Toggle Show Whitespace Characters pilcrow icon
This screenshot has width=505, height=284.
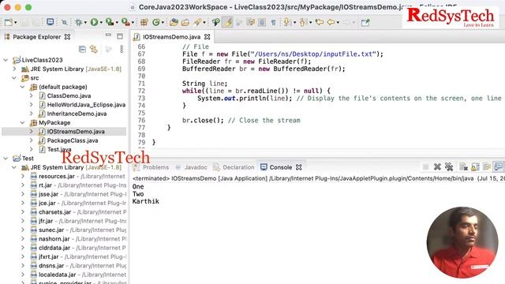[x=273, y=22]
